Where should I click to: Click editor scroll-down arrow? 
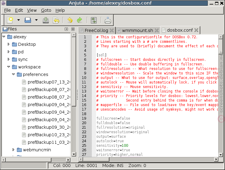pos(220,155)
